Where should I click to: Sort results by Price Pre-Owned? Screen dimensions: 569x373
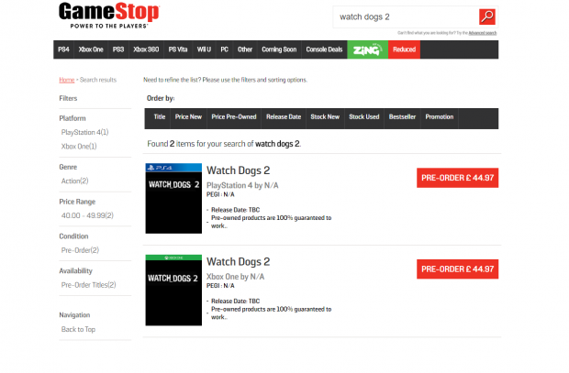(x=234, y=117)
